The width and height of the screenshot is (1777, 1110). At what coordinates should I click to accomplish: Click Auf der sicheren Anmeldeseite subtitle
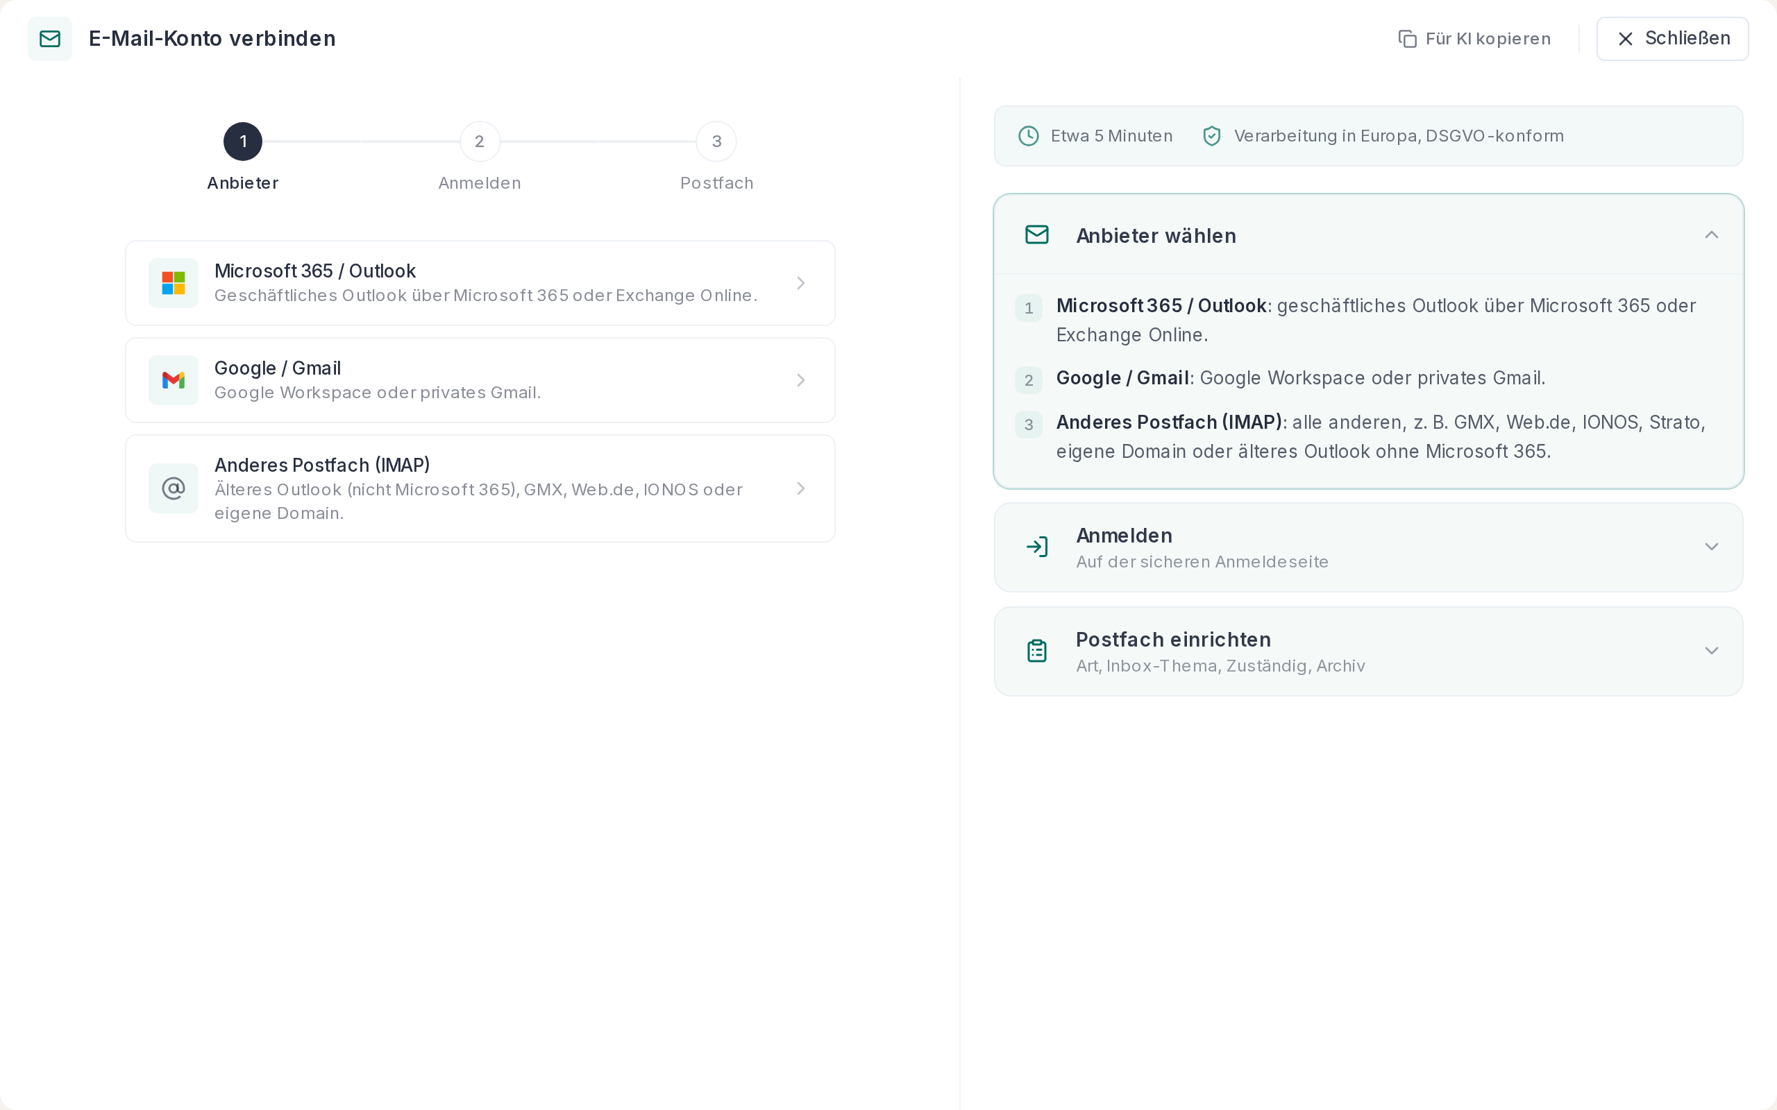click(1202, 562)
